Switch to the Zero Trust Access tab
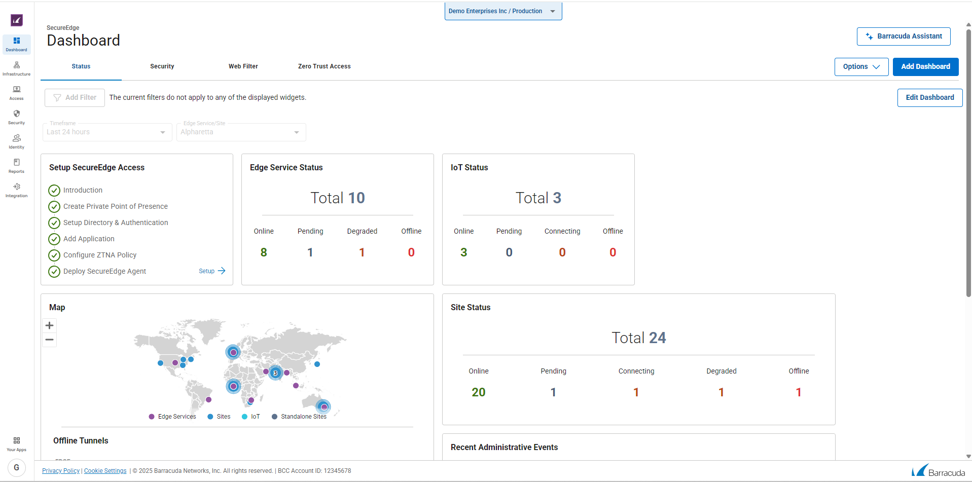 pyautogui.click(x=324, y=66)
